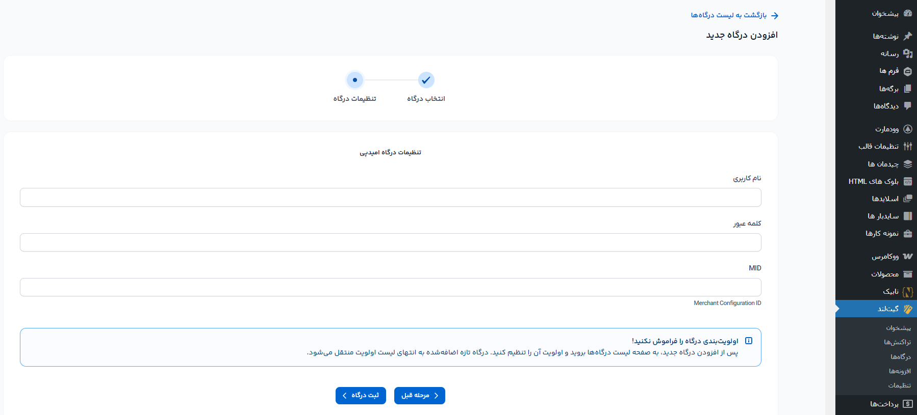
Task: Open the تنظیمات قالب menu item
Action: (x=876, y=146)
